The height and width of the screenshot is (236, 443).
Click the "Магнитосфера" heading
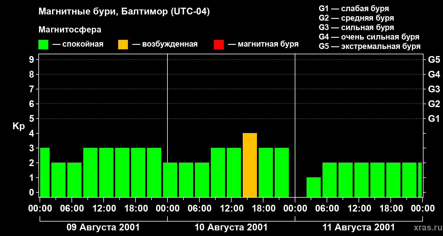click(70, 30)
